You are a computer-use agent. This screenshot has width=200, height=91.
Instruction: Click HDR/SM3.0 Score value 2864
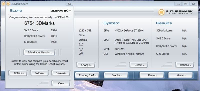pos(54,36)
